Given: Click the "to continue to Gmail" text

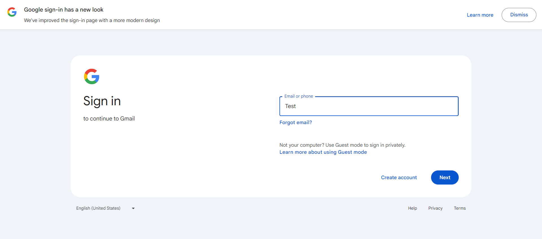Looking at the screenshot, I should tap(109, 119).
